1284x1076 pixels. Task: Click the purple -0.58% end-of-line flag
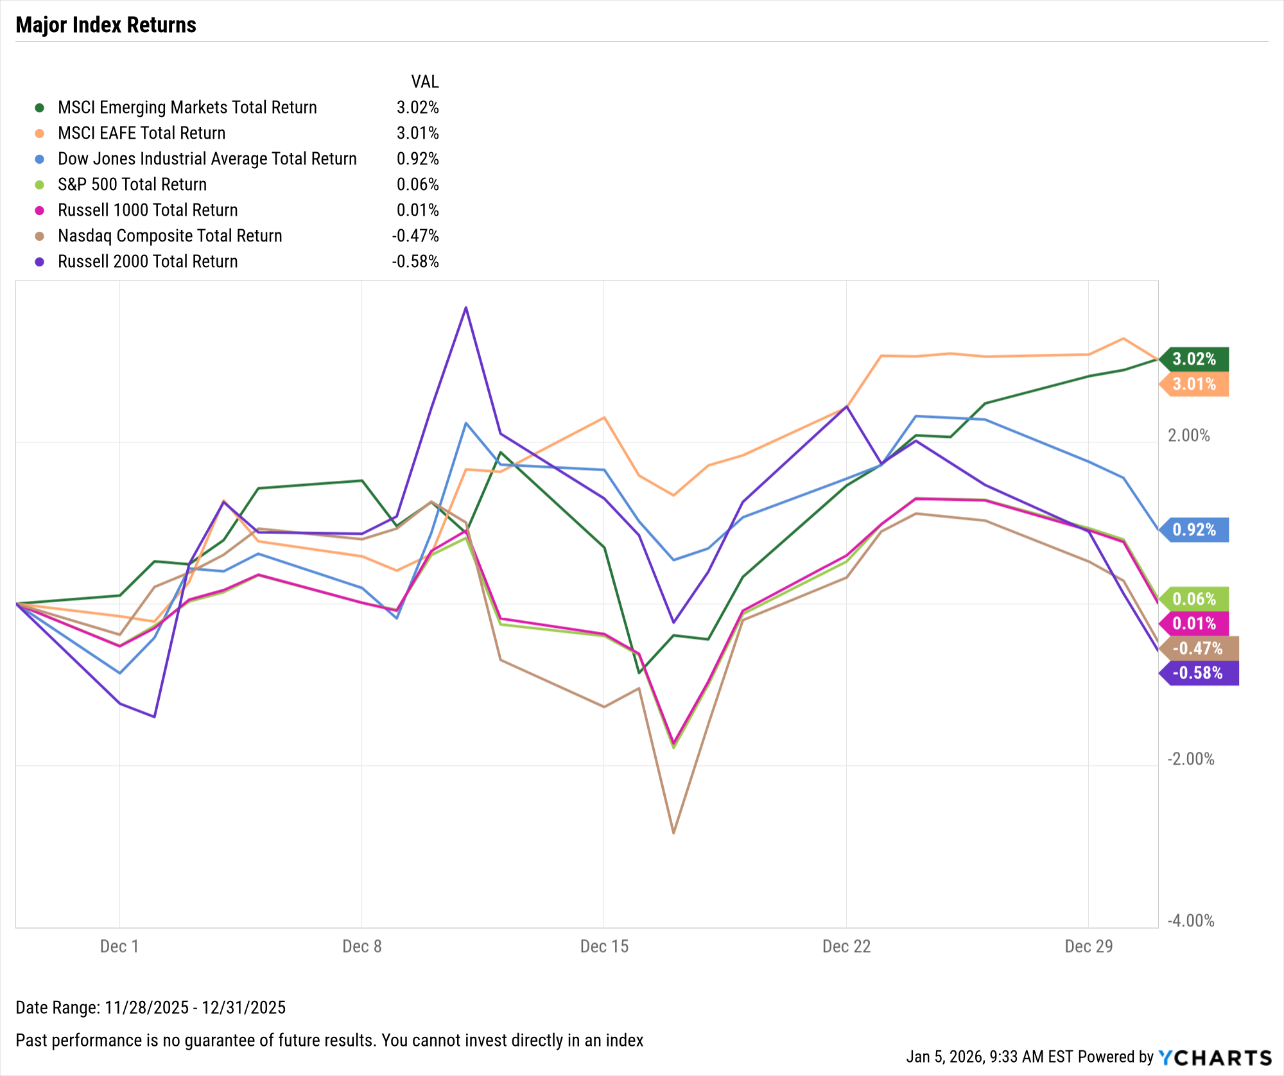click(1198, 673)
